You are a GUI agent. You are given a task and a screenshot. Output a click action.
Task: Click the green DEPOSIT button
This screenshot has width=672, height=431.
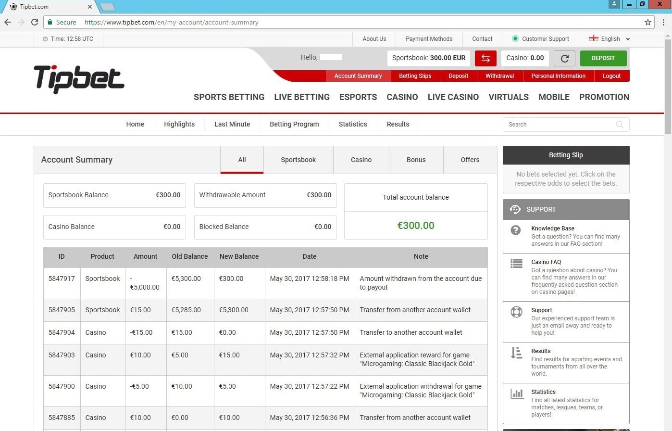coord(603,58)
